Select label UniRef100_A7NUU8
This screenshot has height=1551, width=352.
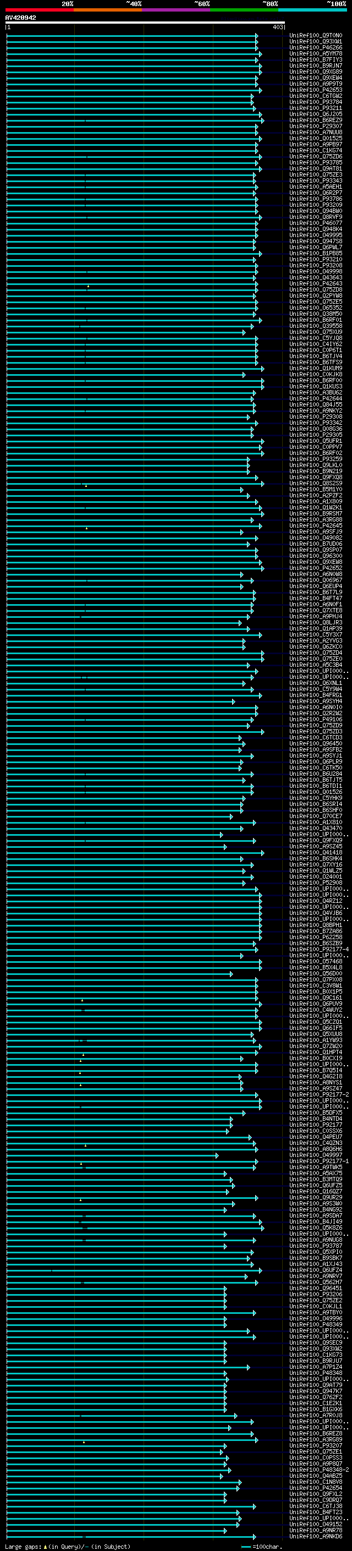pos(316,132)
